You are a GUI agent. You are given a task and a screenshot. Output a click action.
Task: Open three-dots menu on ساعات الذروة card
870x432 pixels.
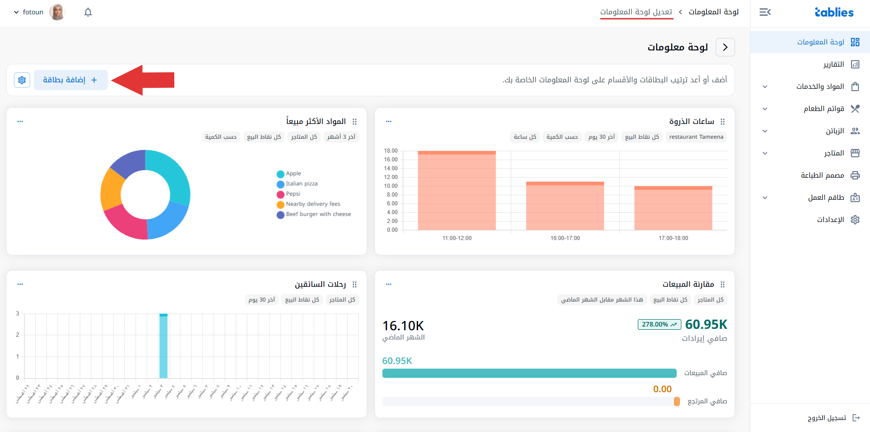(x=388, y=121)
